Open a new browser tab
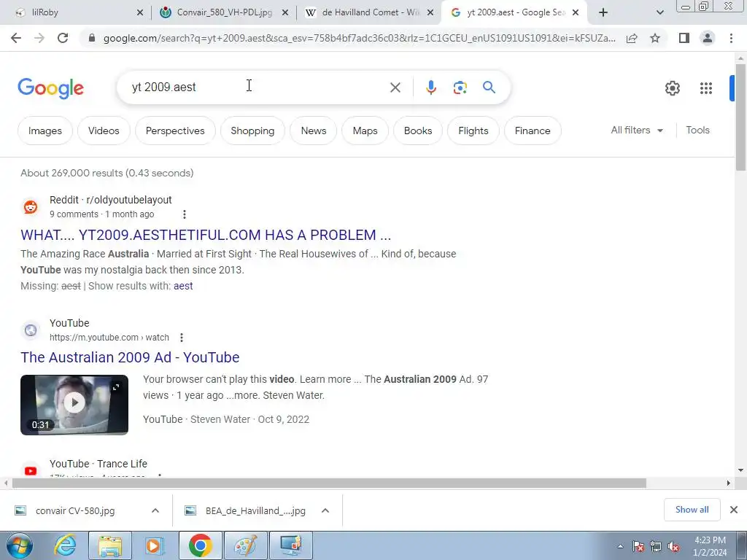The width and height of the screenshot is (747, 560). (603, 12)
